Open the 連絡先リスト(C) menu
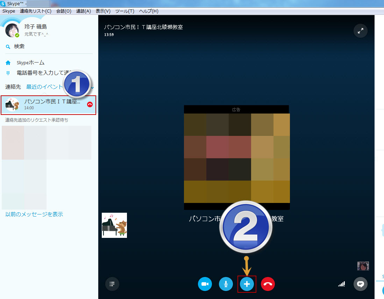 36,11
